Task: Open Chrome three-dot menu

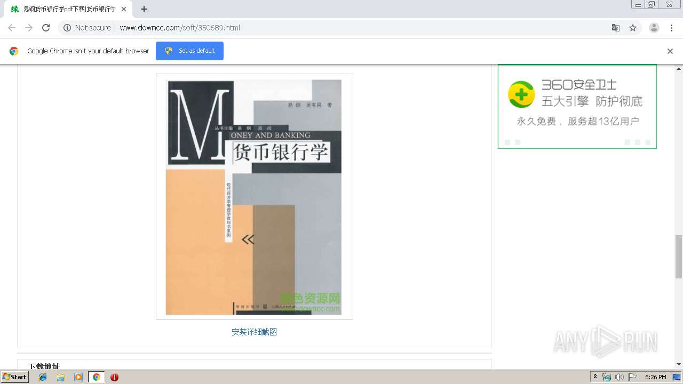Action: (x=672, y=28)
